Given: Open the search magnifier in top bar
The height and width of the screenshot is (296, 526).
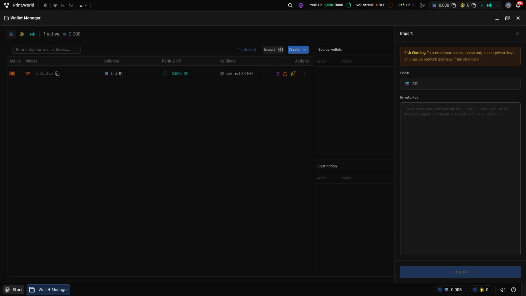Looking at the screenshot, I should click(x=290, y=5).
